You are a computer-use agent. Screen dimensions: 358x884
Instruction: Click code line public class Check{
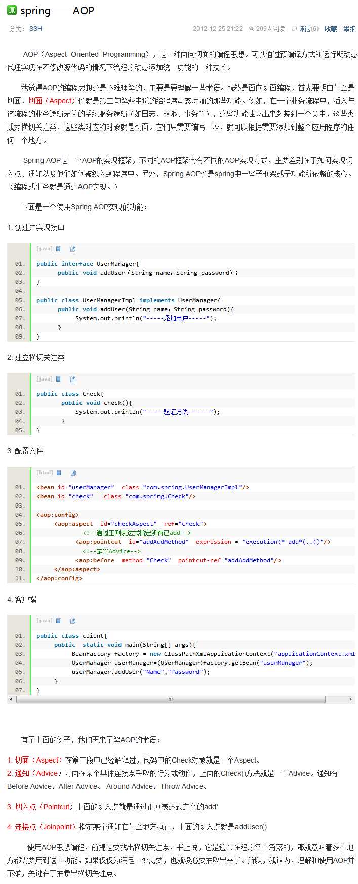tap(70, 394)
